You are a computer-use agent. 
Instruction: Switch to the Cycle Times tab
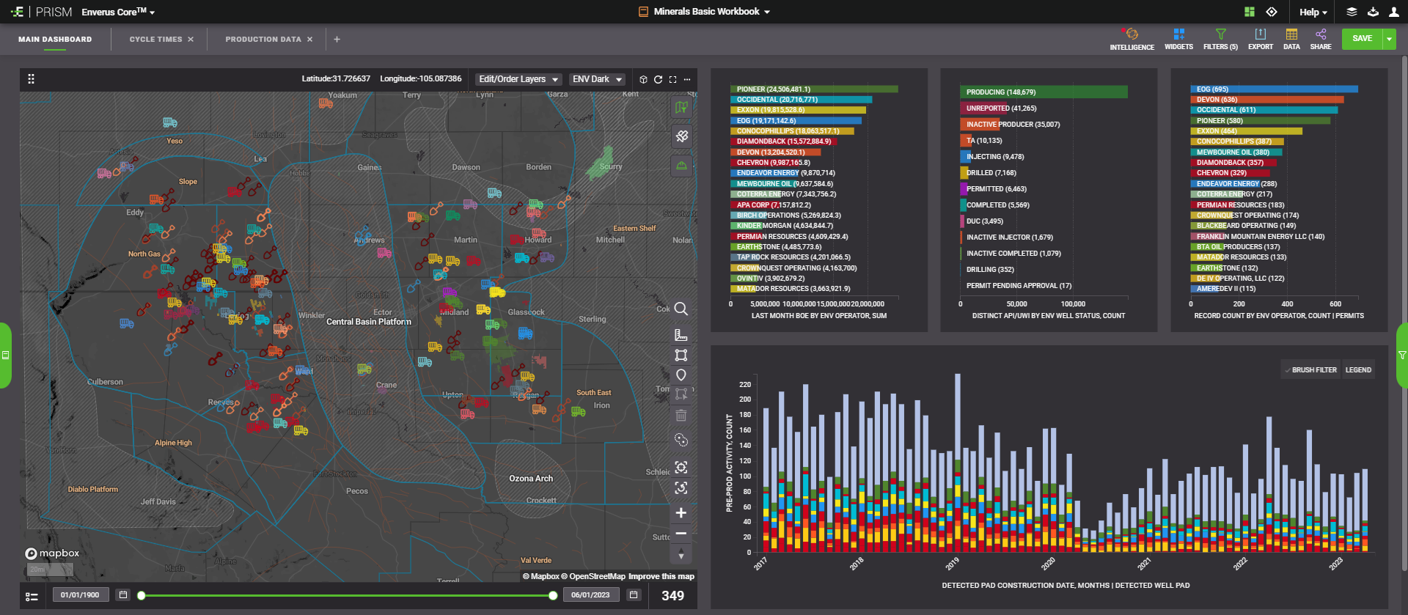pos(155,40)
